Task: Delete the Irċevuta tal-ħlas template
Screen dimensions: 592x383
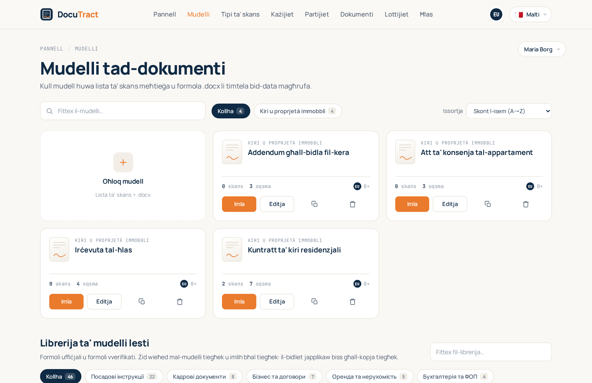Action: (180, 301)
